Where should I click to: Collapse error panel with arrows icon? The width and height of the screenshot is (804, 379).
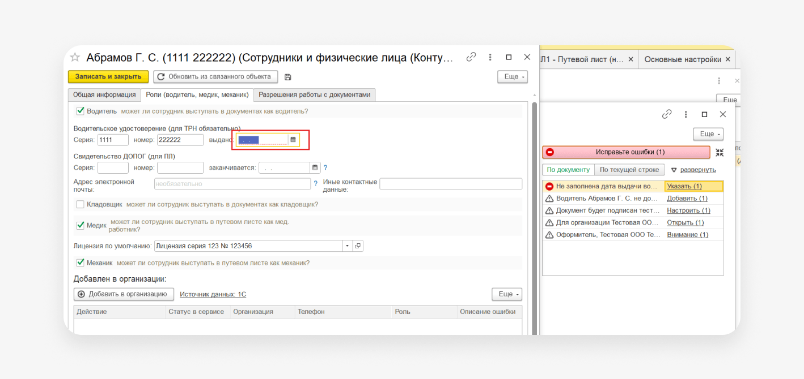point(720,153)
